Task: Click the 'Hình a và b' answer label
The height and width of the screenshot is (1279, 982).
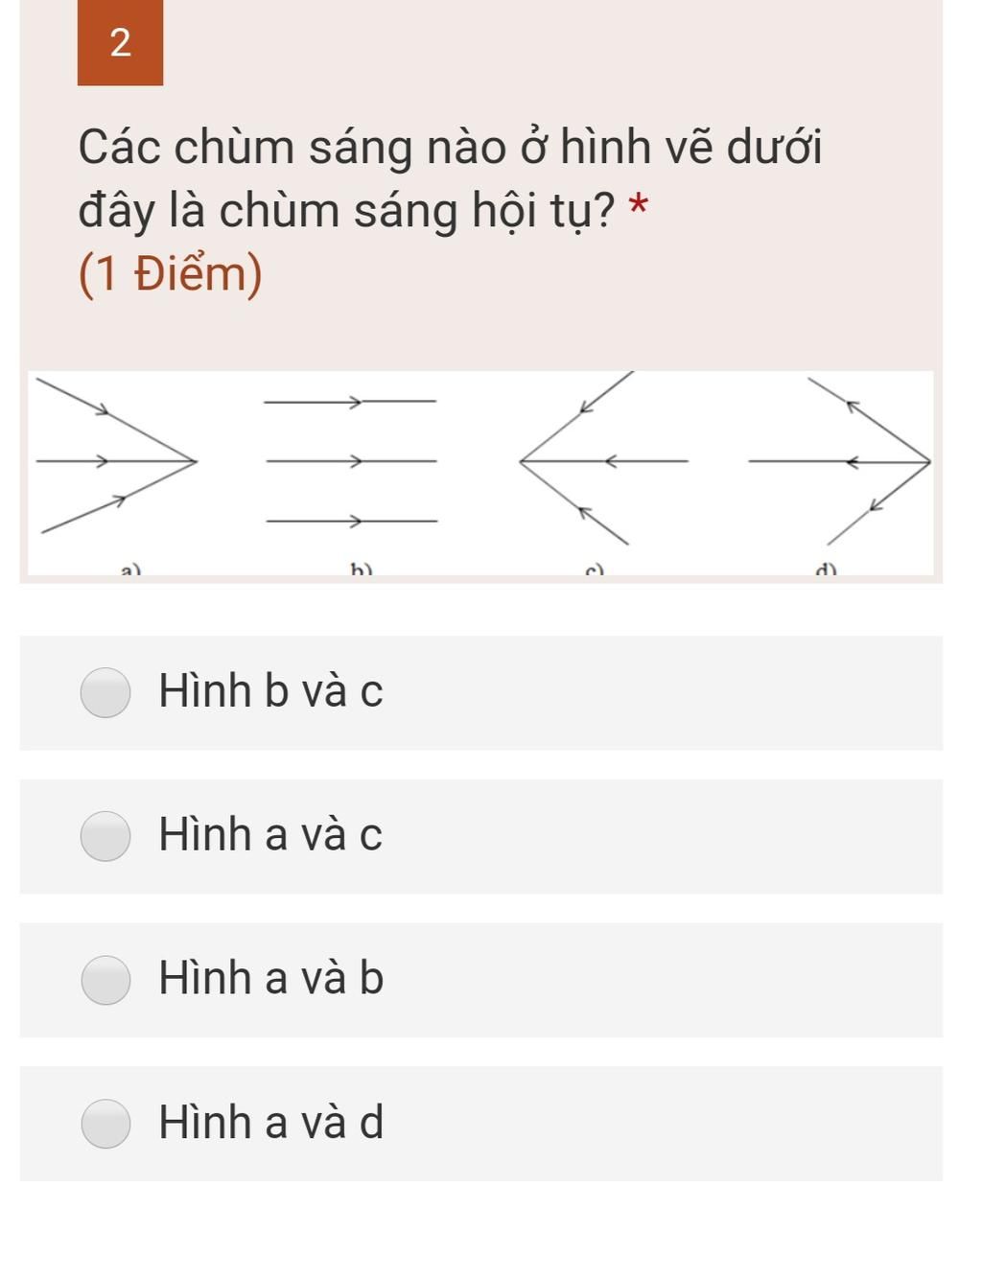Action: [271, 978]
